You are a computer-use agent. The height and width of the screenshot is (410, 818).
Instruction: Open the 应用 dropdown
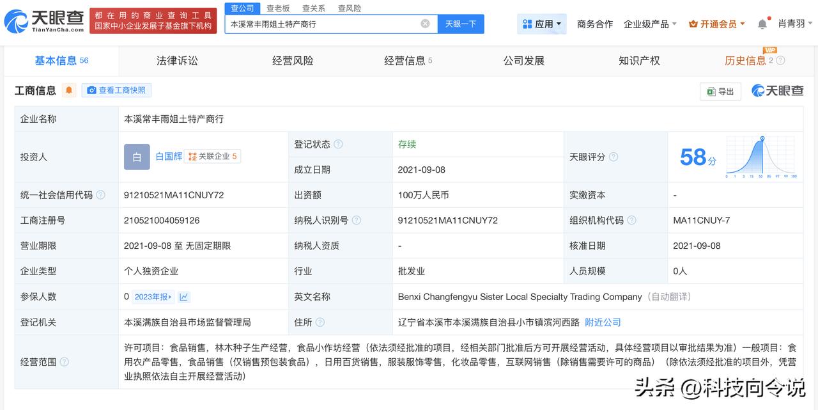542,24
